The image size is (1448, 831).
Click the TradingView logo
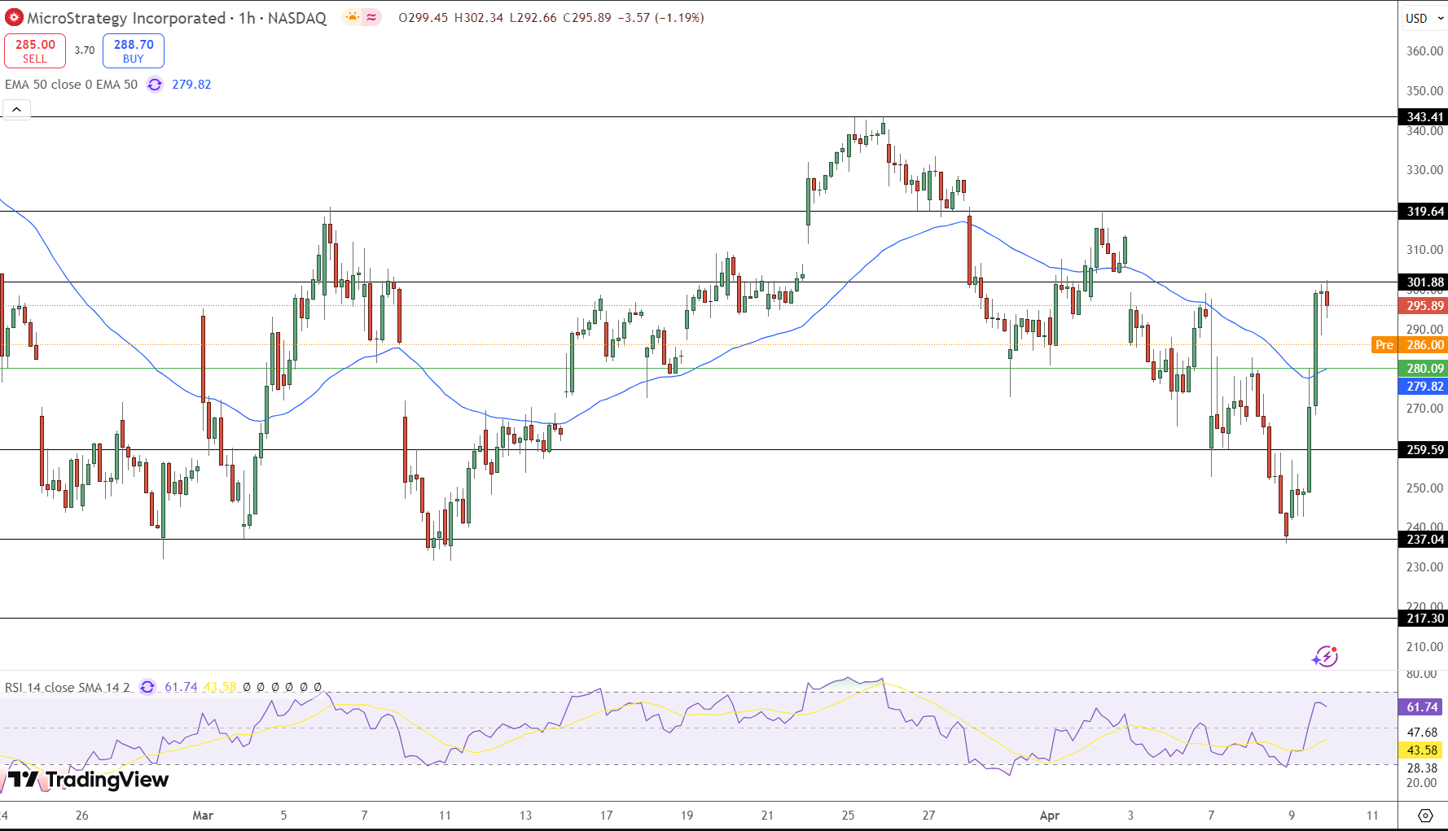pos(88,780)
